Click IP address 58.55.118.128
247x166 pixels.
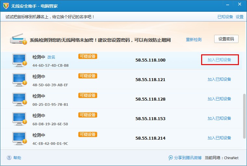click(x=150, y=99)
